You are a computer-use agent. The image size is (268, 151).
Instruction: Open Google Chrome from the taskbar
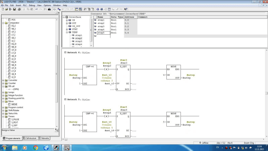coord(35,147)
